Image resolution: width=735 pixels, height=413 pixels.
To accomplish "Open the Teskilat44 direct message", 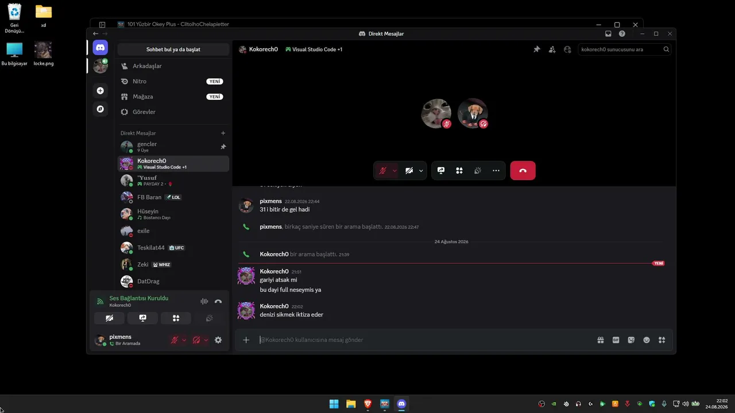I will 173,248.
